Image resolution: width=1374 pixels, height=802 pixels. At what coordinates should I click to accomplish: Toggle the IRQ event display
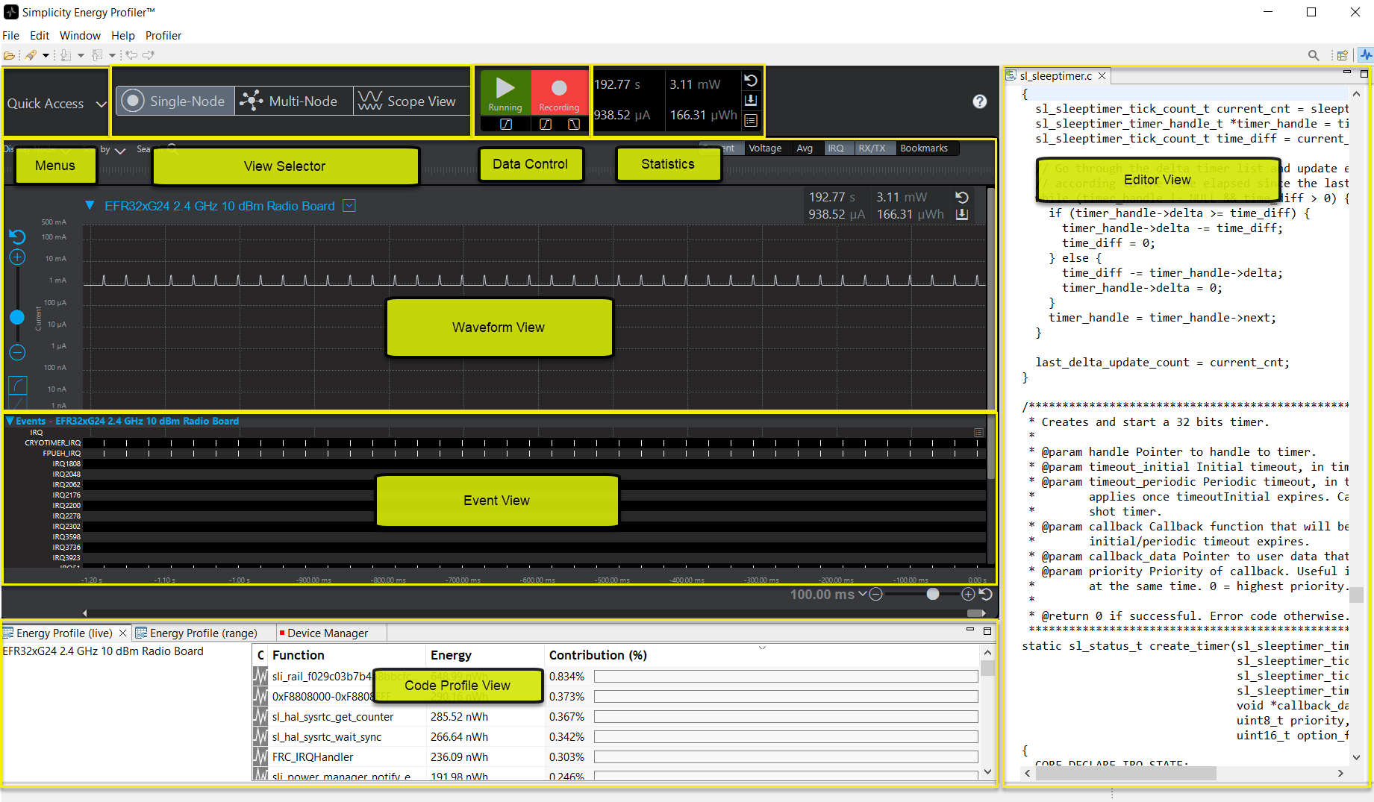tap(835, 148)
